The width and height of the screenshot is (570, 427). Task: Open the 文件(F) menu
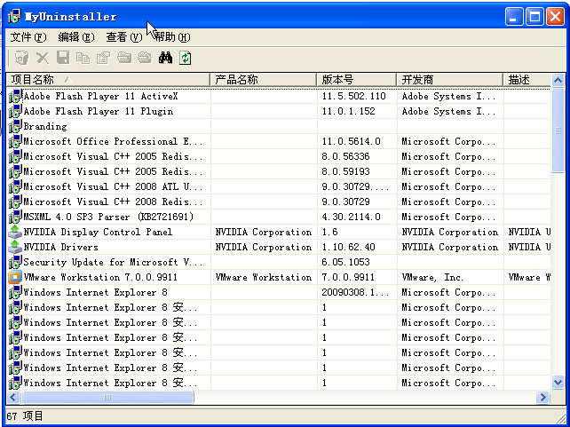28,37
